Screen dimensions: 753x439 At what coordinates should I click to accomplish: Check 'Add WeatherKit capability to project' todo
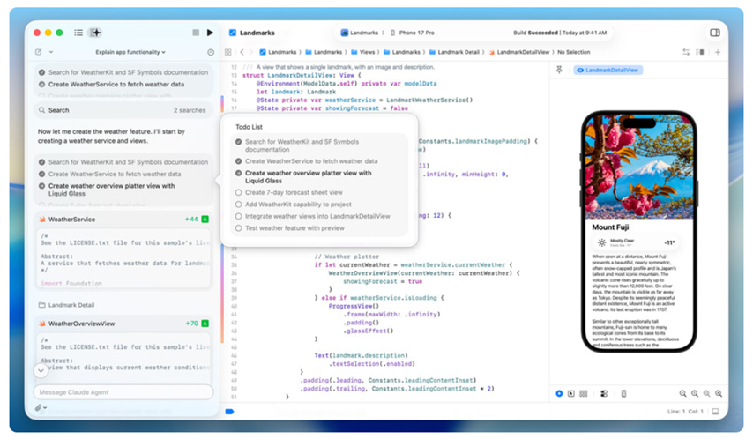point(238,204)
